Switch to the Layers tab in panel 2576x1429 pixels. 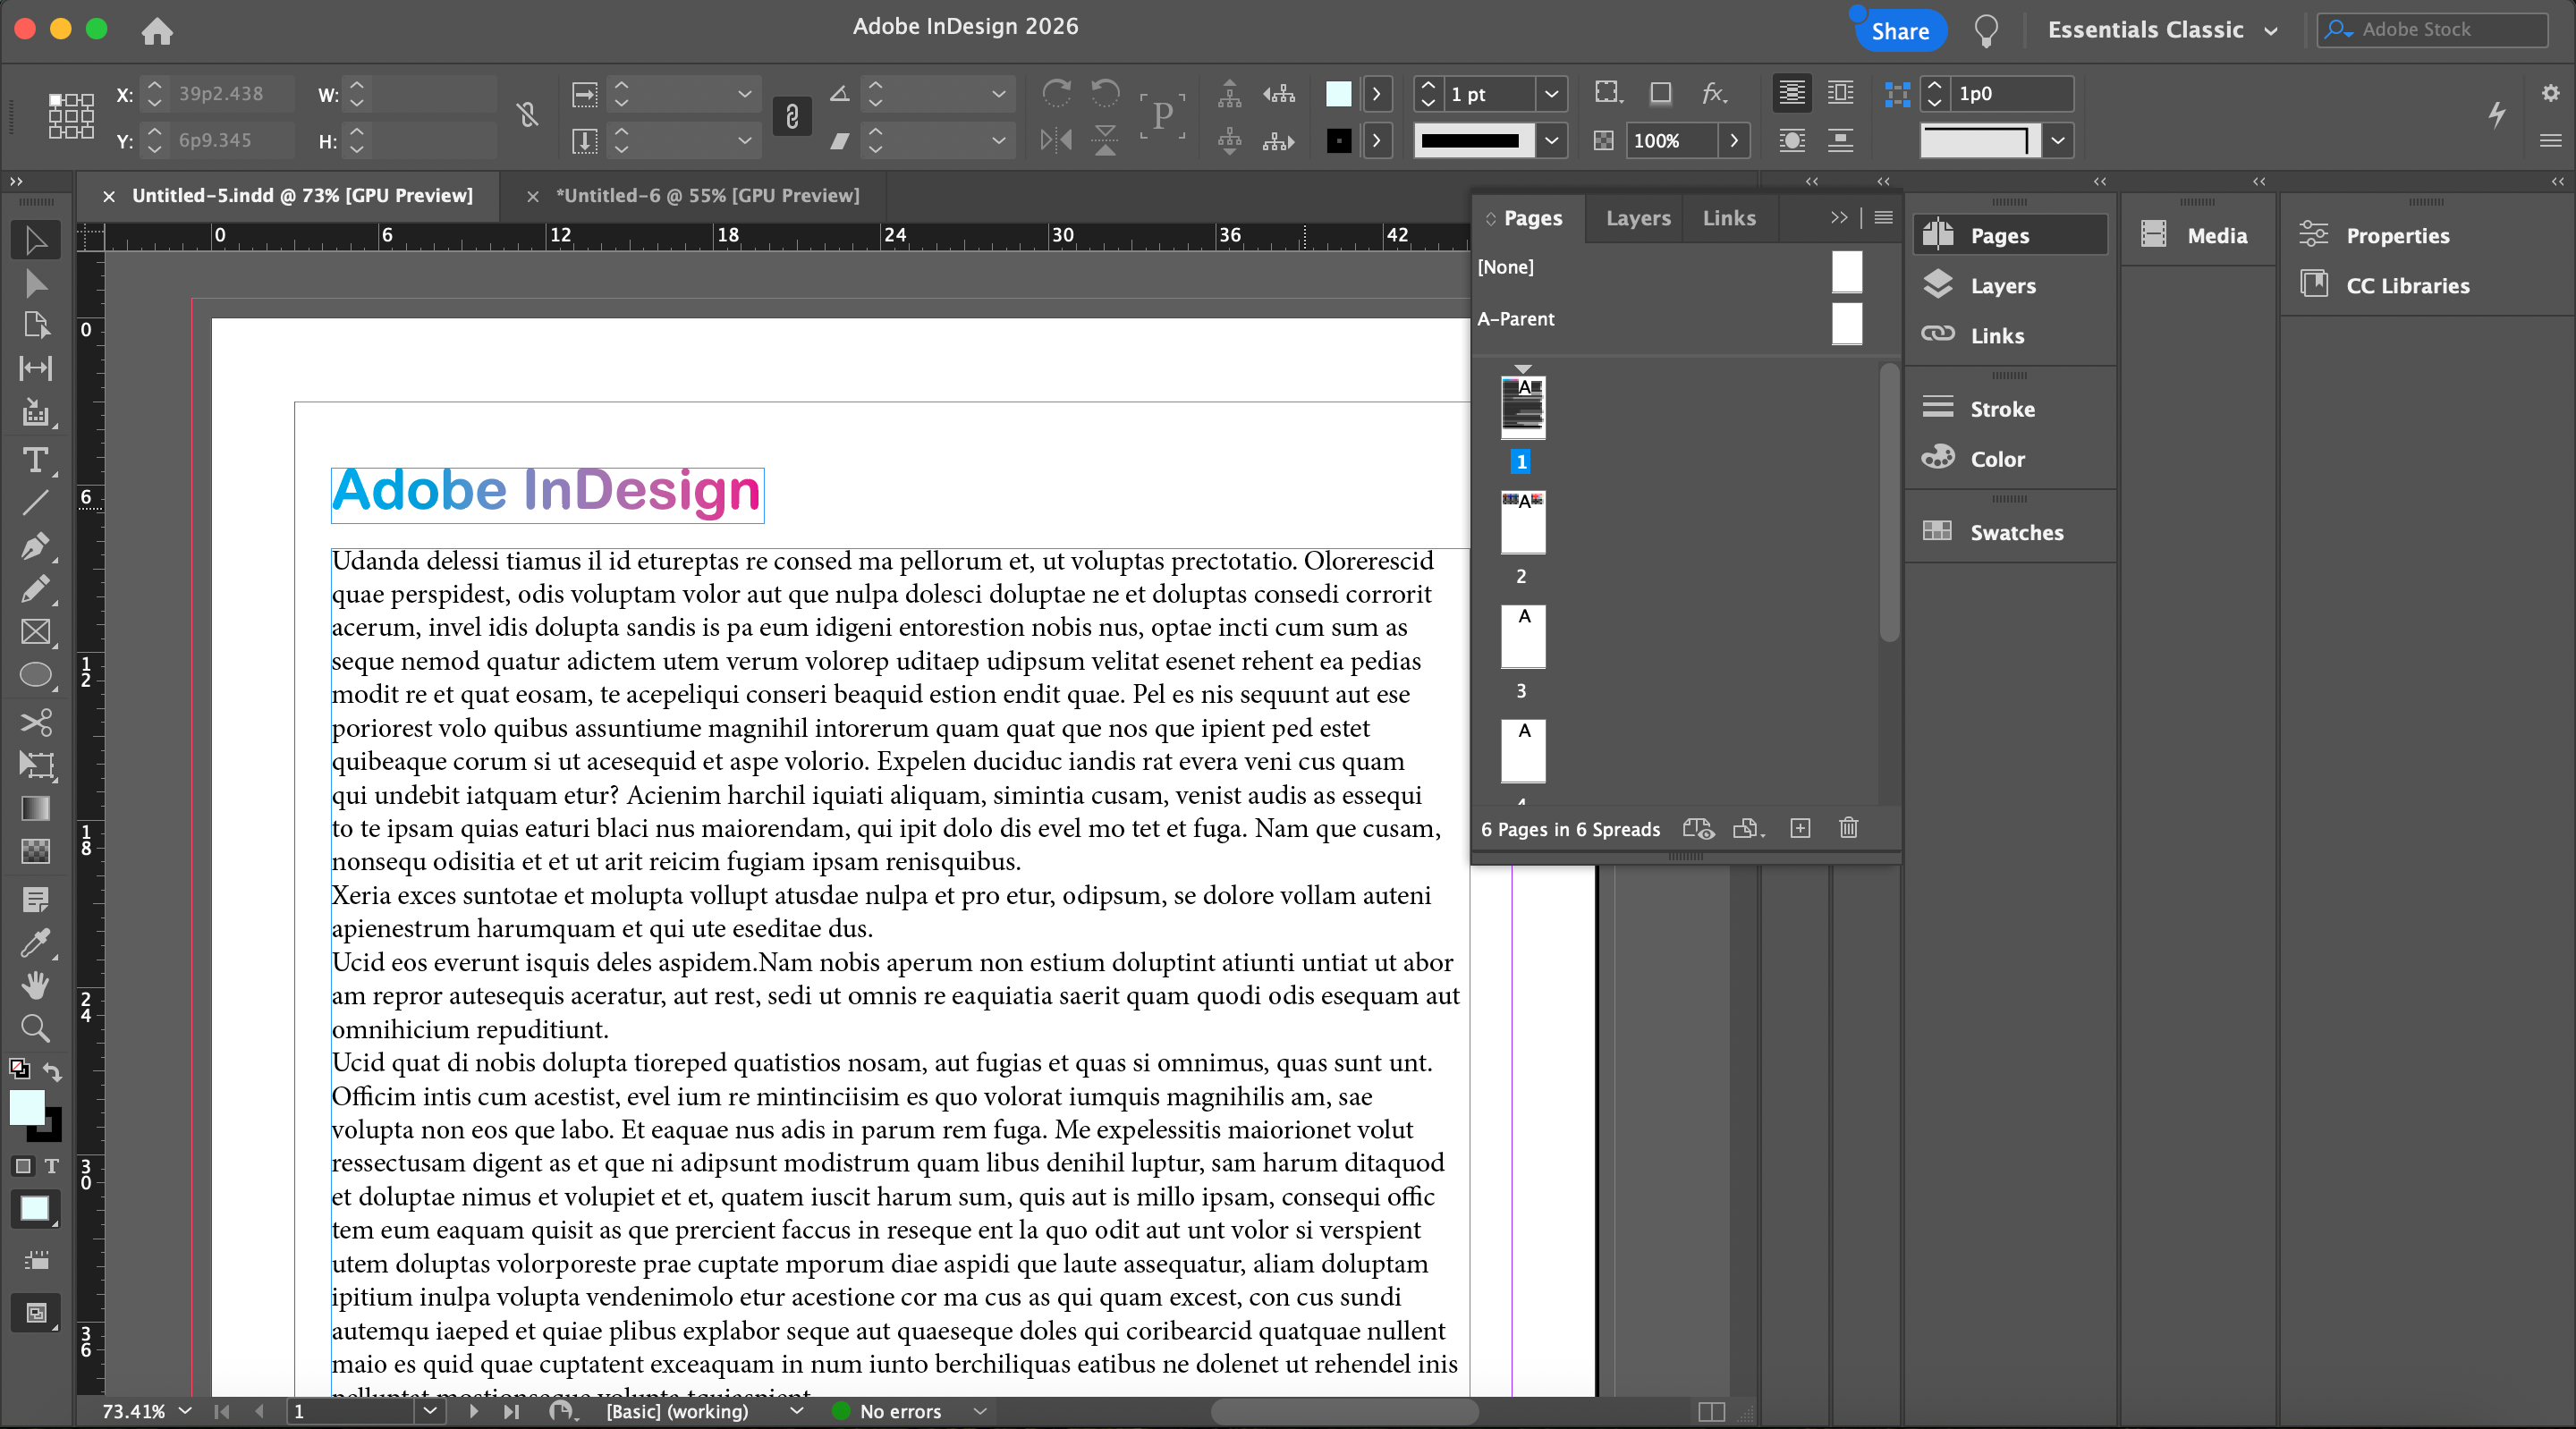pos(1637,218)
